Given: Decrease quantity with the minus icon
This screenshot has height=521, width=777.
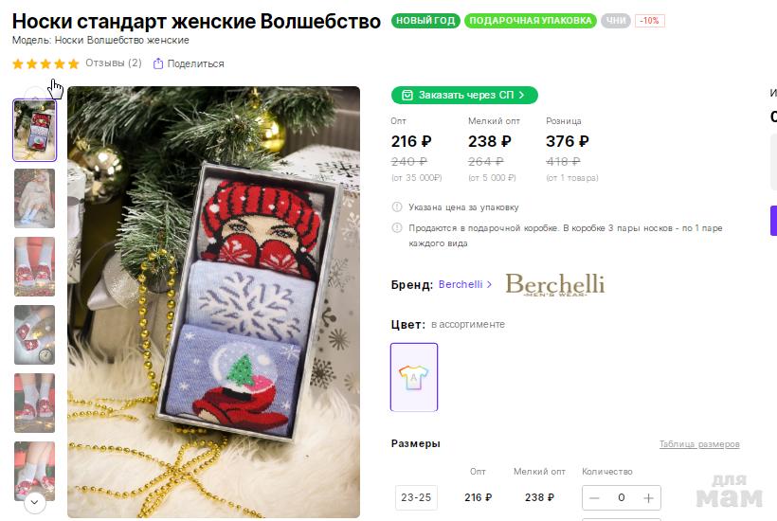Looking at the screenshot, I should (595, 498).
